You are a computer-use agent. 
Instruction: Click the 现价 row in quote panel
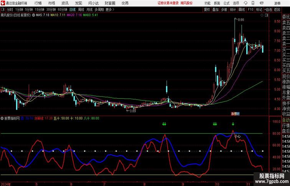[286, 76]
